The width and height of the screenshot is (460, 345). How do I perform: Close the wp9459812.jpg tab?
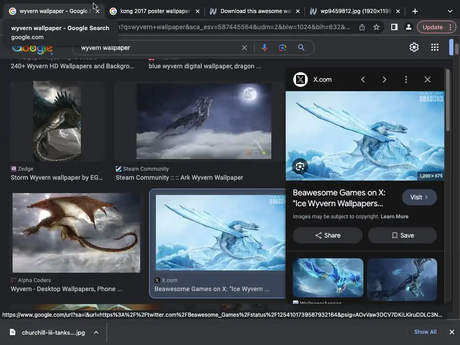click(x=398, y=11)
